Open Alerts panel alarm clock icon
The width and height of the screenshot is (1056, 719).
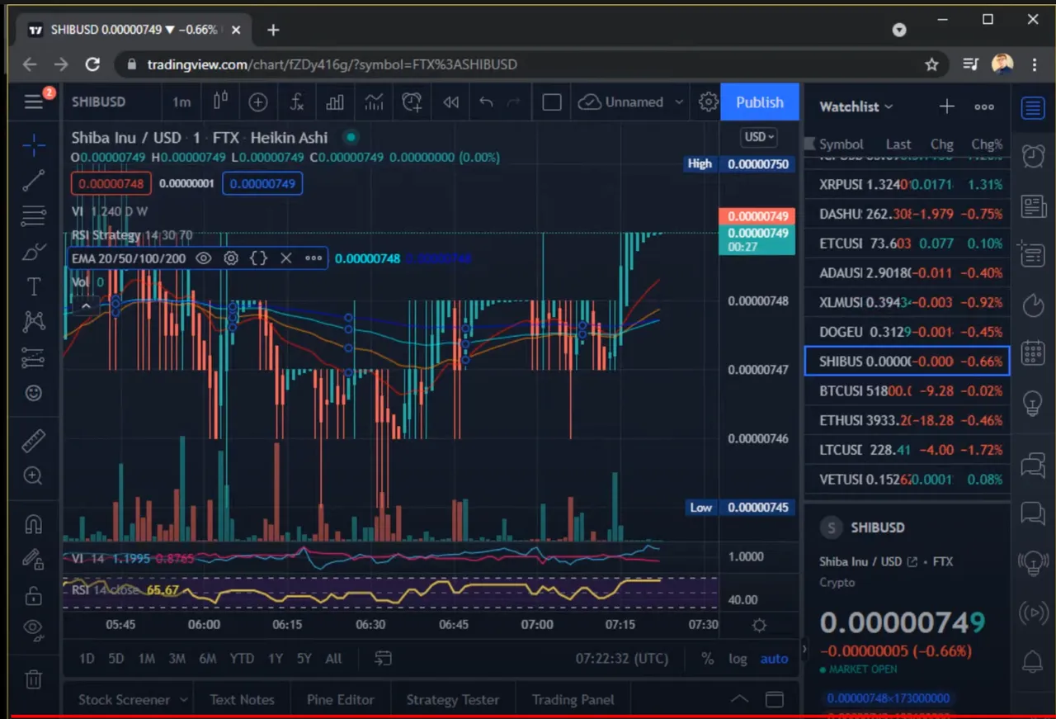pyautogui.click(x=1033, y=156)
